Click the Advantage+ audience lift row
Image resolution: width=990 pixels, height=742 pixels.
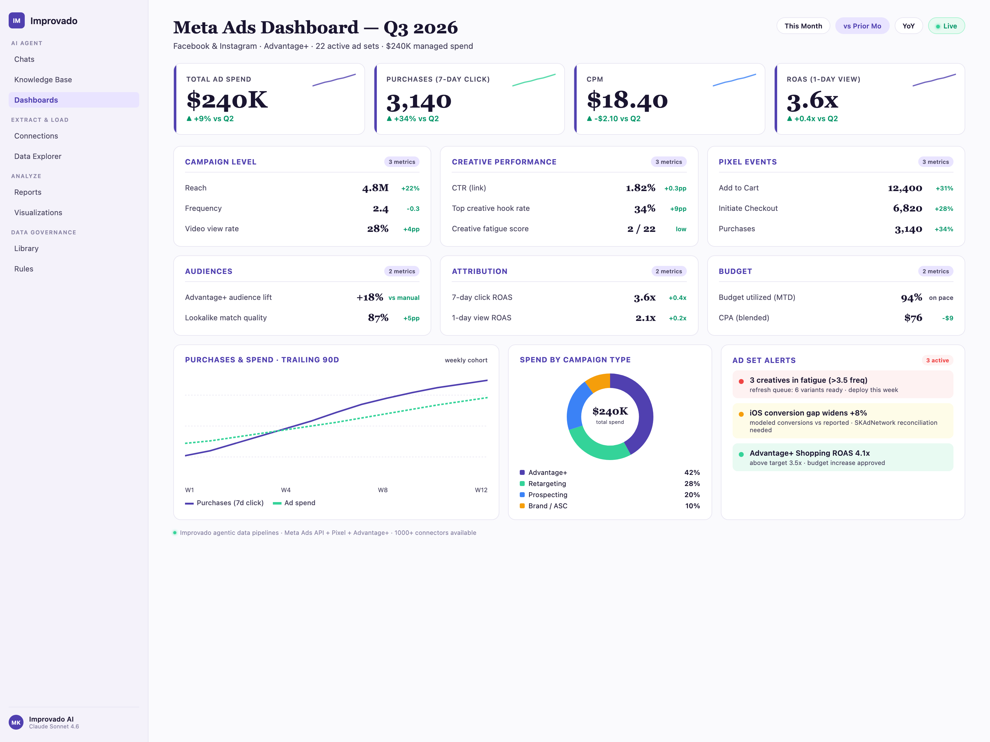pyautogui.click(x=302, y=297)
